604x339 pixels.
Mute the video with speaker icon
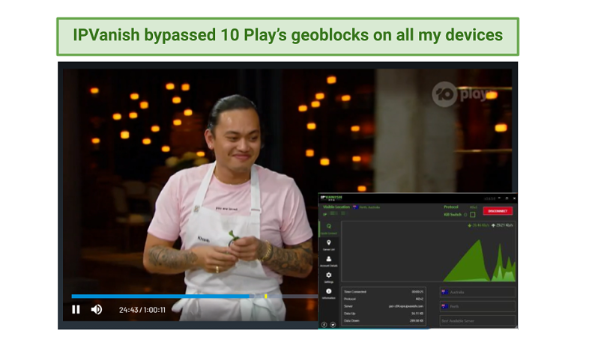click(97, 309)
